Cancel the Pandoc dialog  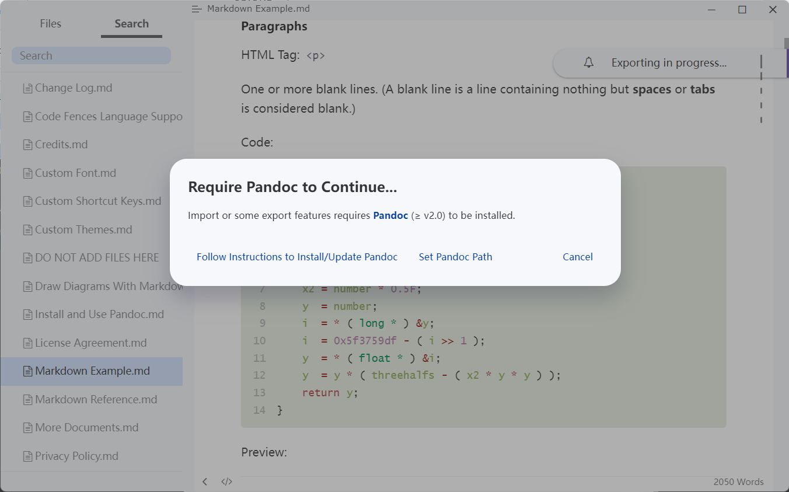pos(578,257)
